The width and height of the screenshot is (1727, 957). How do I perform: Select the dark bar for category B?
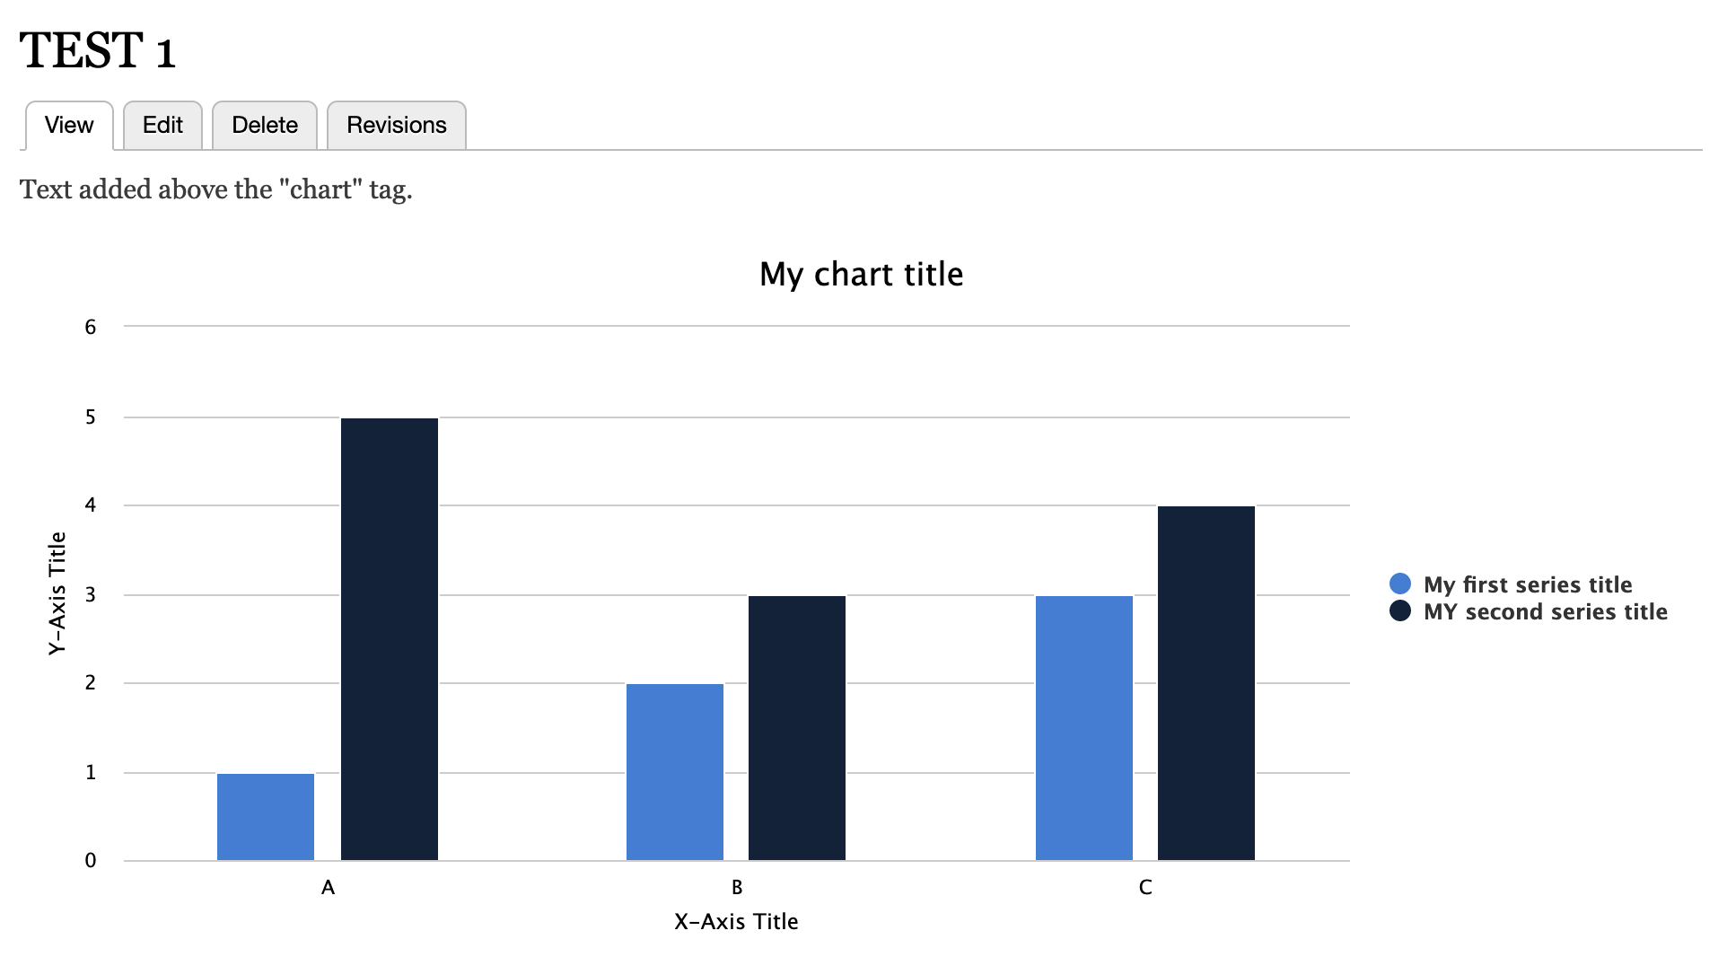click(x=797, y=728)
